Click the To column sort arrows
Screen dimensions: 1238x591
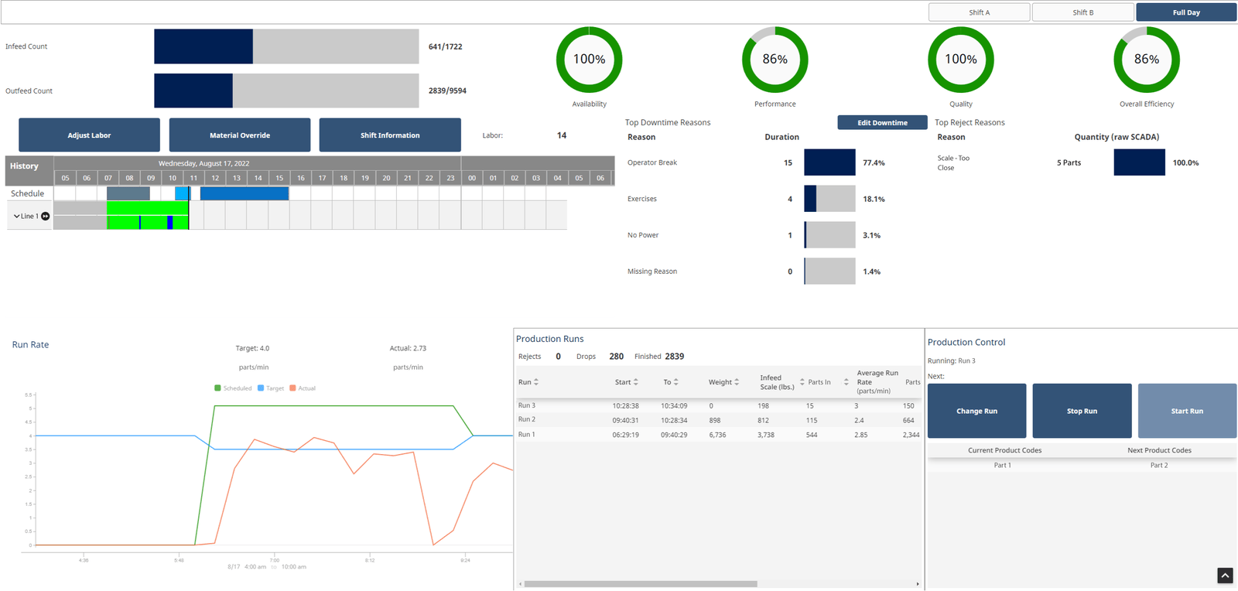tap(675, 382)
